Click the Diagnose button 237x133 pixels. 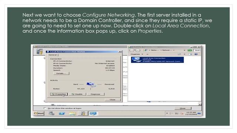pyautogui.click(x=96, y=94)
